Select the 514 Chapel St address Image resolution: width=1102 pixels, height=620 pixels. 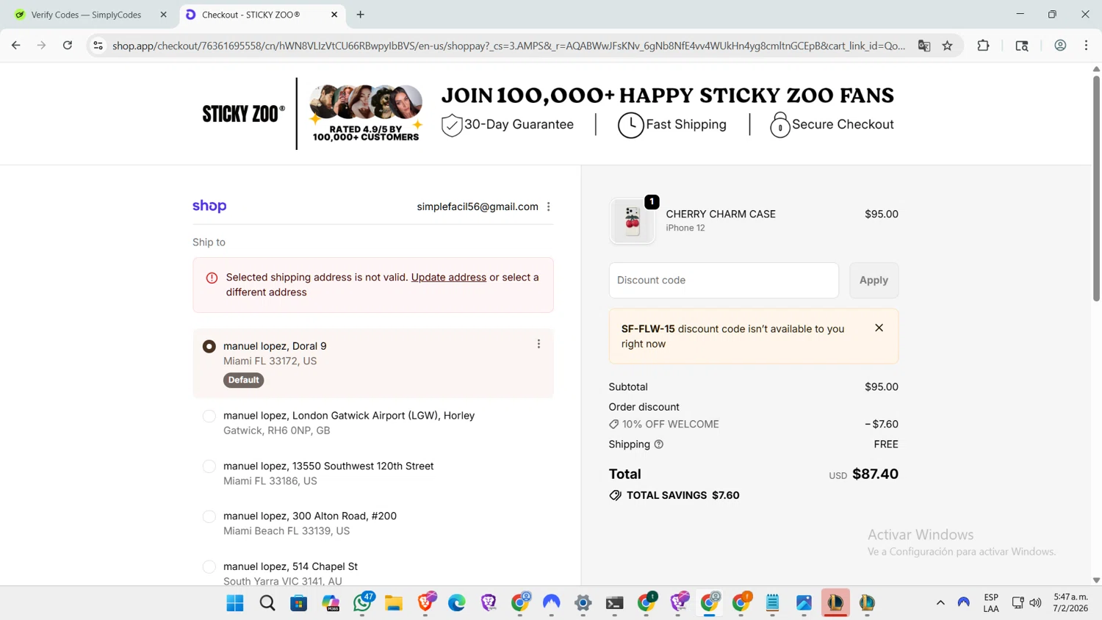pyautogui.click(x=209, y=566)
